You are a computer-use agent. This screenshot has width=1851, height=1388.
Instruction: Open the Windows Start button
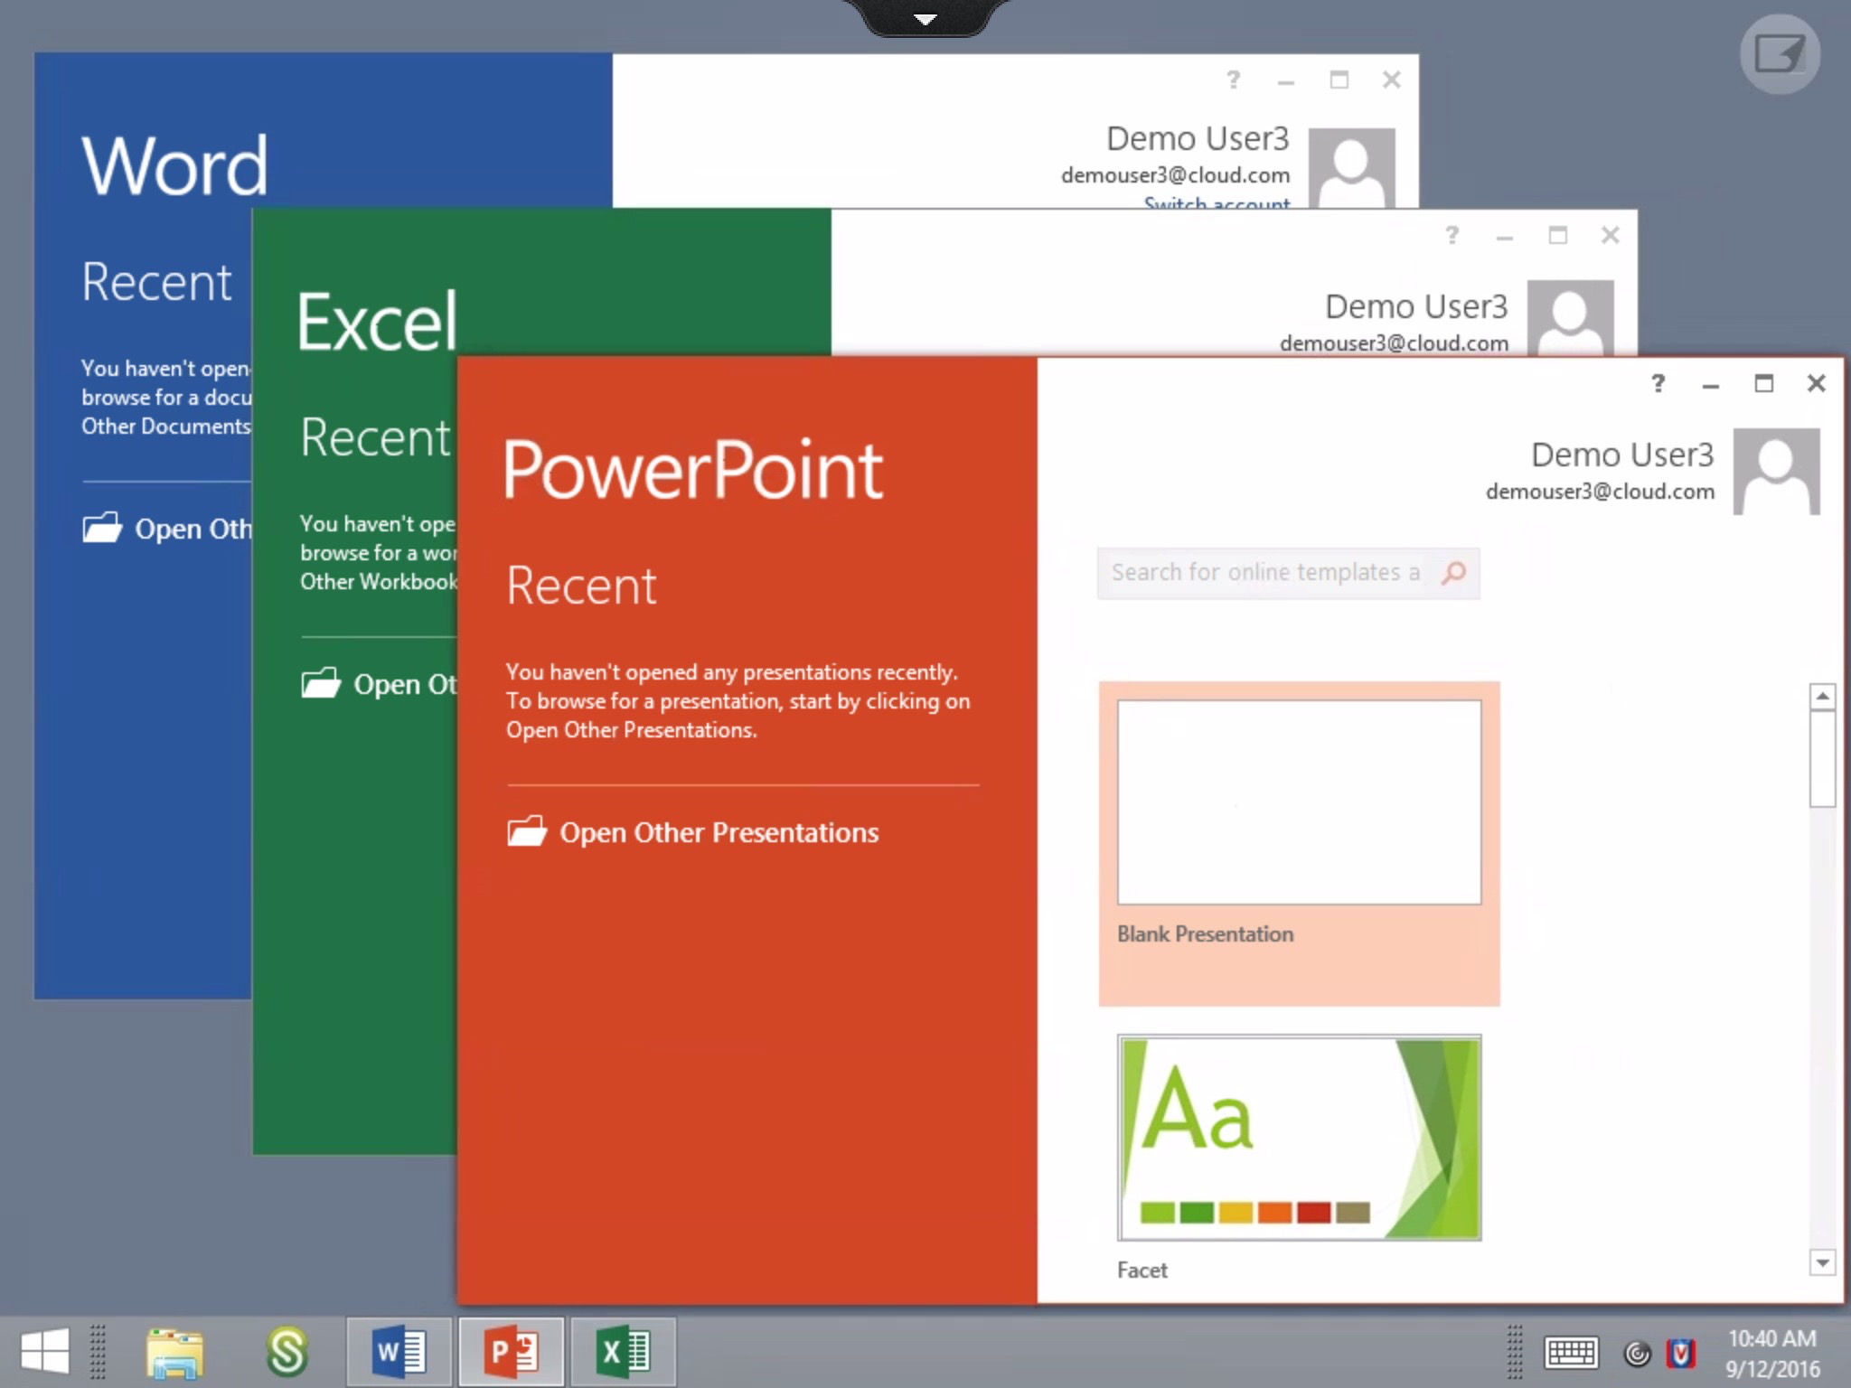45,1352
